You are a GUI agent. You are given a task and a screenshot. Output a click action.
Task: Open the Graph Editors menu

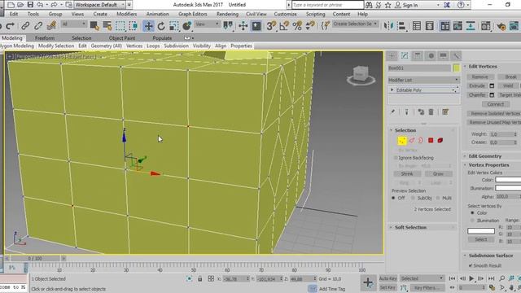[x=193, y=14]
